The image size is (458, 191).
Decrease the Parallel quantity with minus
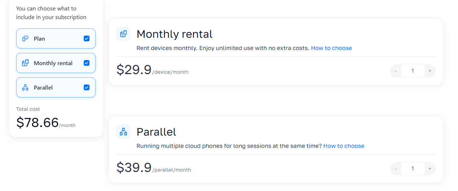(396, 169)
